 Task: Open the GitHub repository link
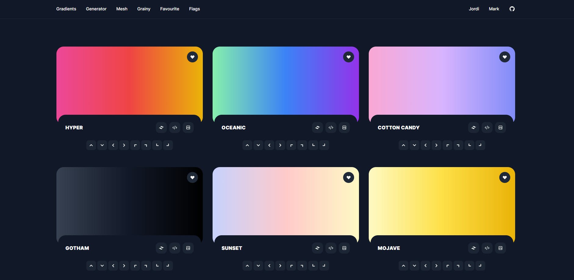pyautogui.click(x=512, y=9)
